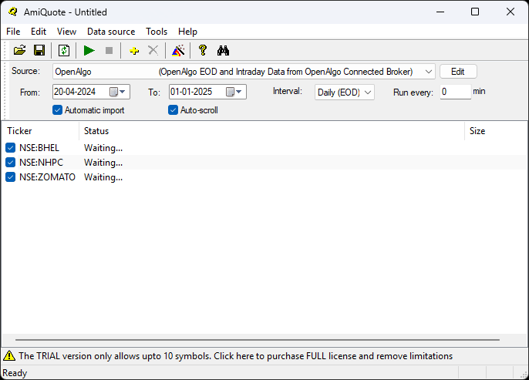Click the TRIAL version purchase license link
The height and width of the screenshot is (380, 529).
pyautogui.click(x=235, y=356)
